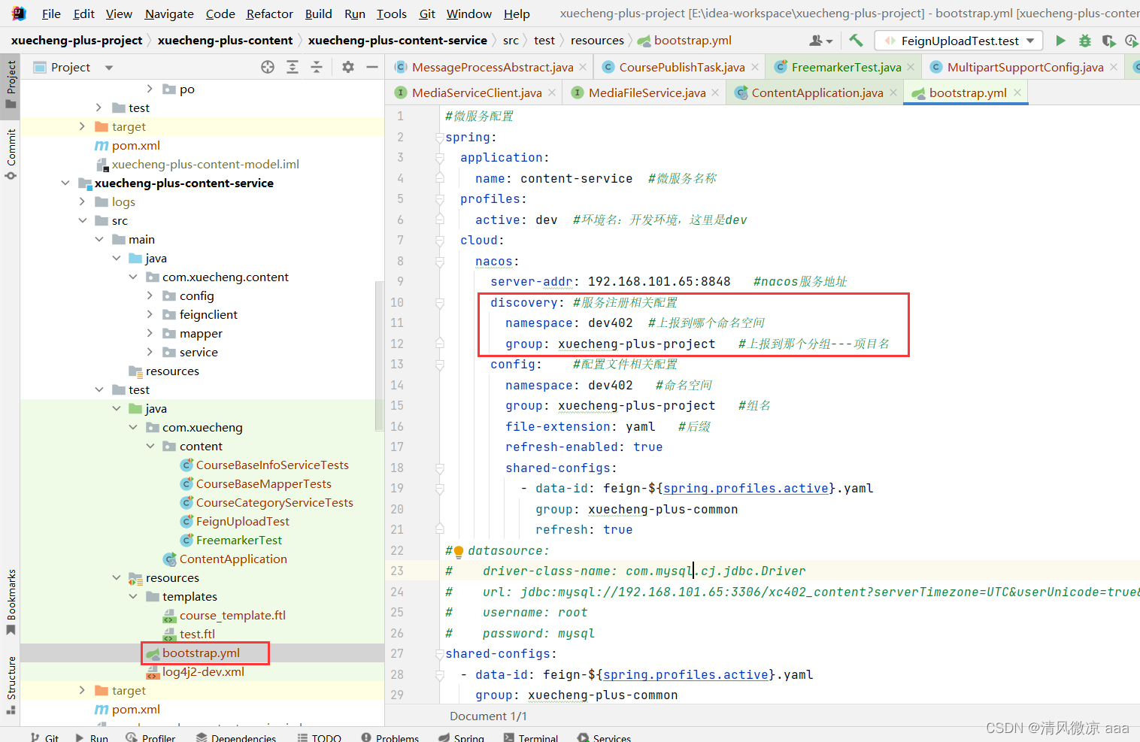Viewport: 1140px width, 742px height.
Task: Open the Navigate menu
Action: point(169,14)
